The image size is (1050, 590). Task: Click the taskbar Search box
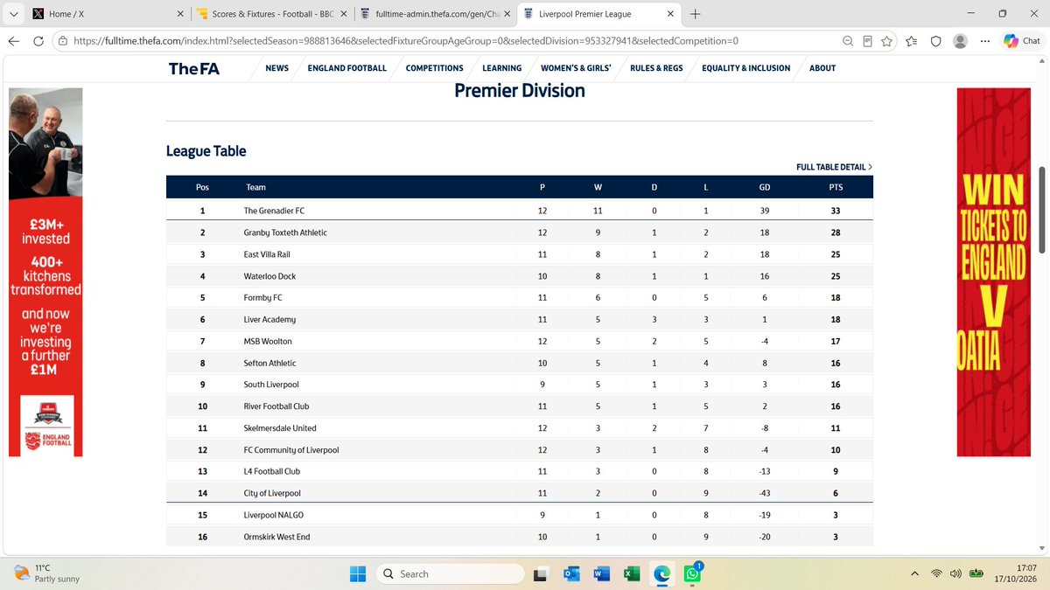coord(449,573)
